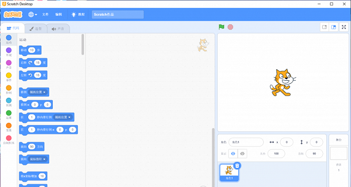Image resolution: width=351 pixels, height=187 pixels.
Task: Select the blue 运动 Motion category
Action: 9,40
